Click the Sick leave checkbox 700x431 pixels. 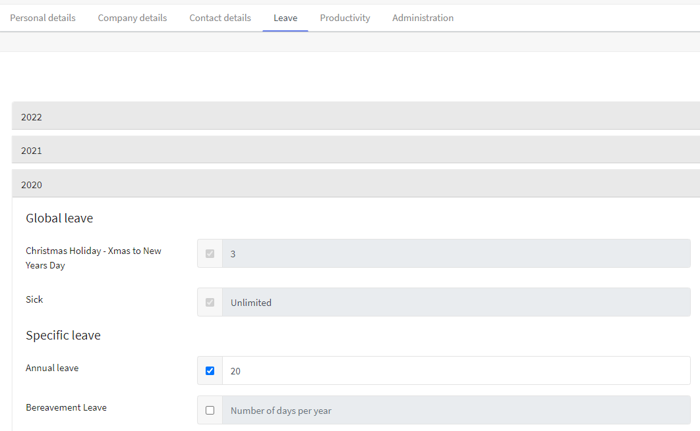click(x=210, y=303)
